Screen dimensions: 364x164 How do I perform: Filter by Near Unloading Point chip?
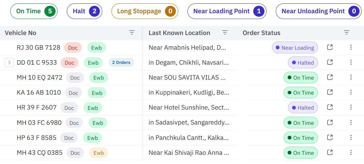(318, 11)
